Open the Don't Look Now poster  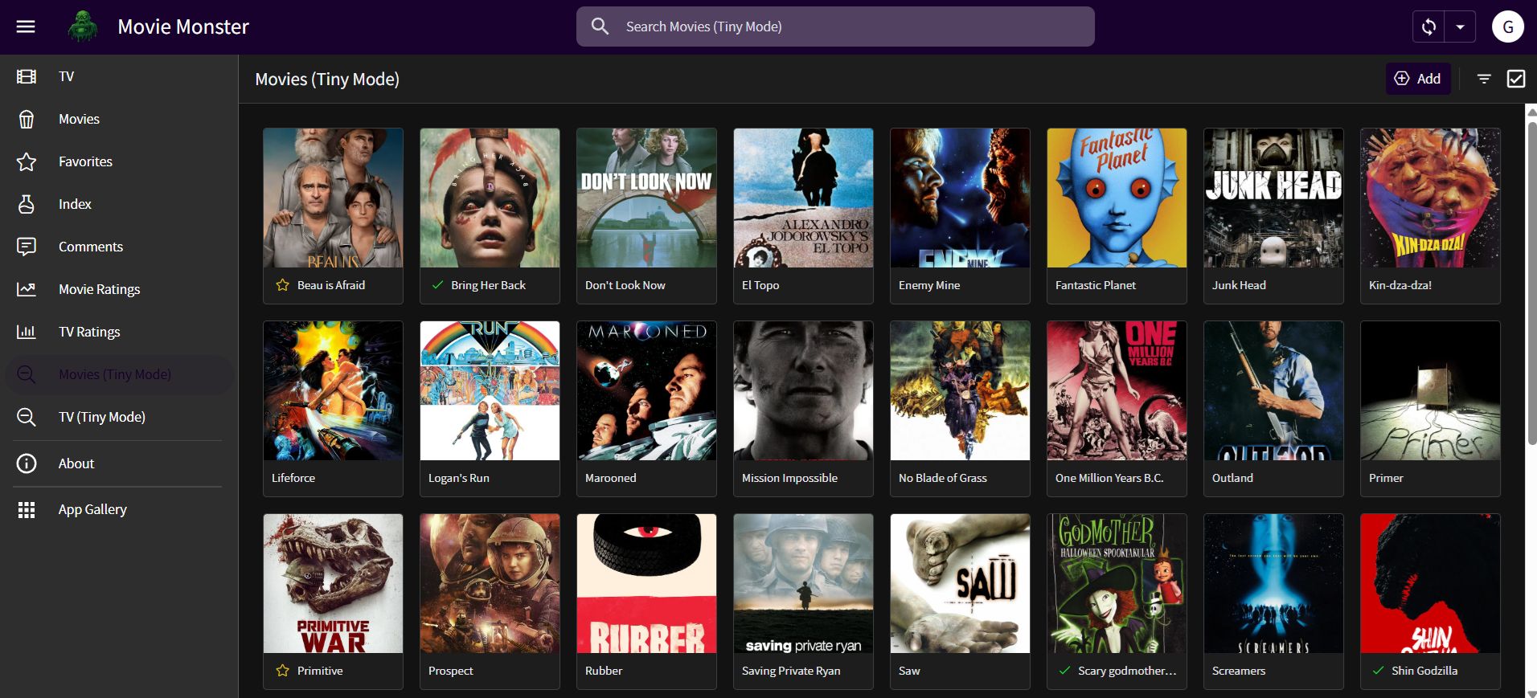[646, 198]
